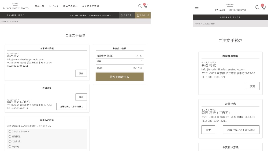Click the Palace Hotel Tokyo logo in the desktop header

coord(16,6)
